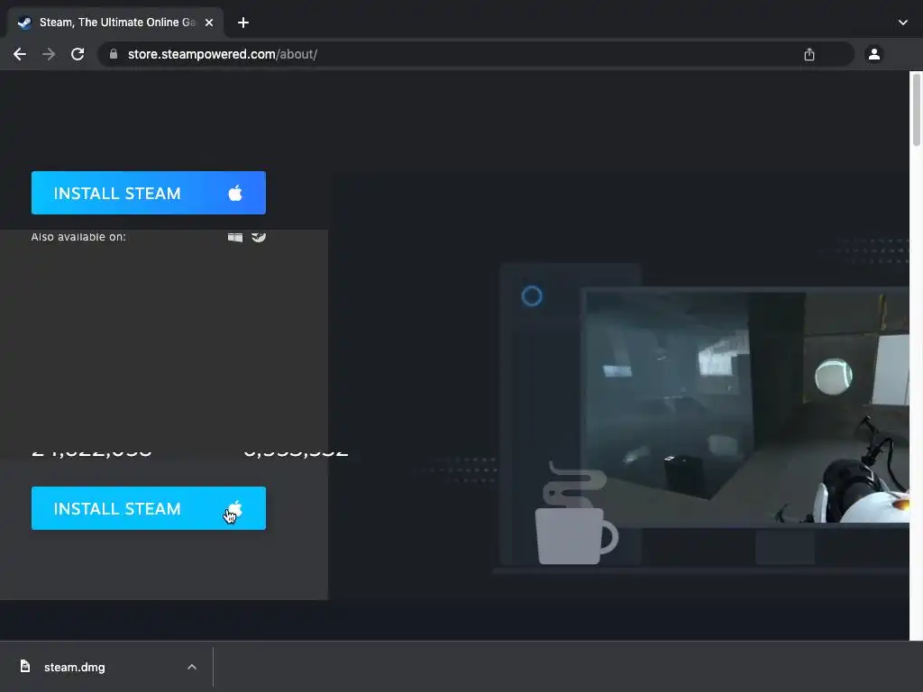Viewport: 923px width, 692px height.
Task: Click the "Also available on:" text
Action: [x=78, y=237]
